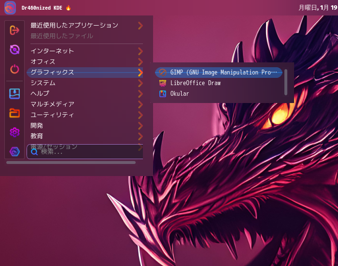338x266 pixels.
Task: Click the search magnifier icon
Action: pyautogui.click(x=34, y=152)
